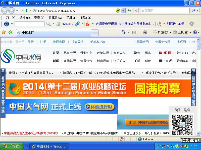Click the Alexa toolbar search text box
The image size is (201, 150).
pos(29,24)
